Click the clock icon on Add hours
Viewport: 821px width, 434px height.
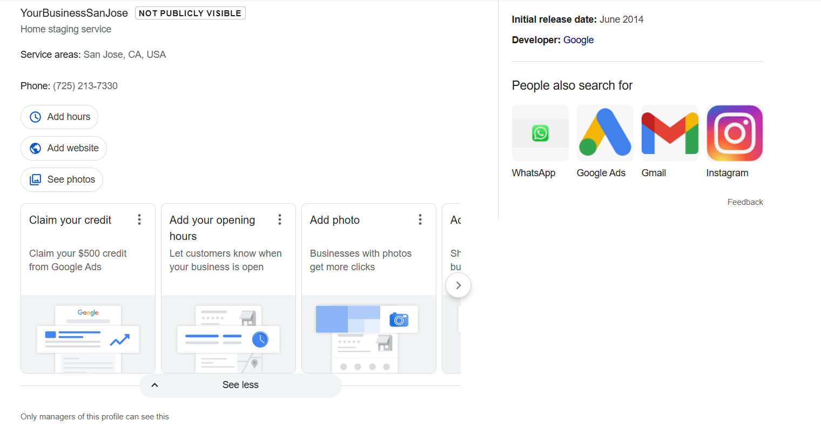click(x=34, y=117)
